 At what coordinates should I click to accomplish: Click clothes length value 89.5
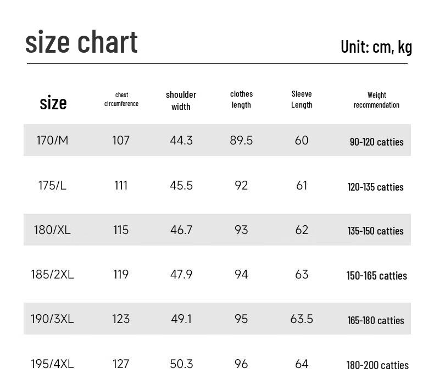coord(241,141)
